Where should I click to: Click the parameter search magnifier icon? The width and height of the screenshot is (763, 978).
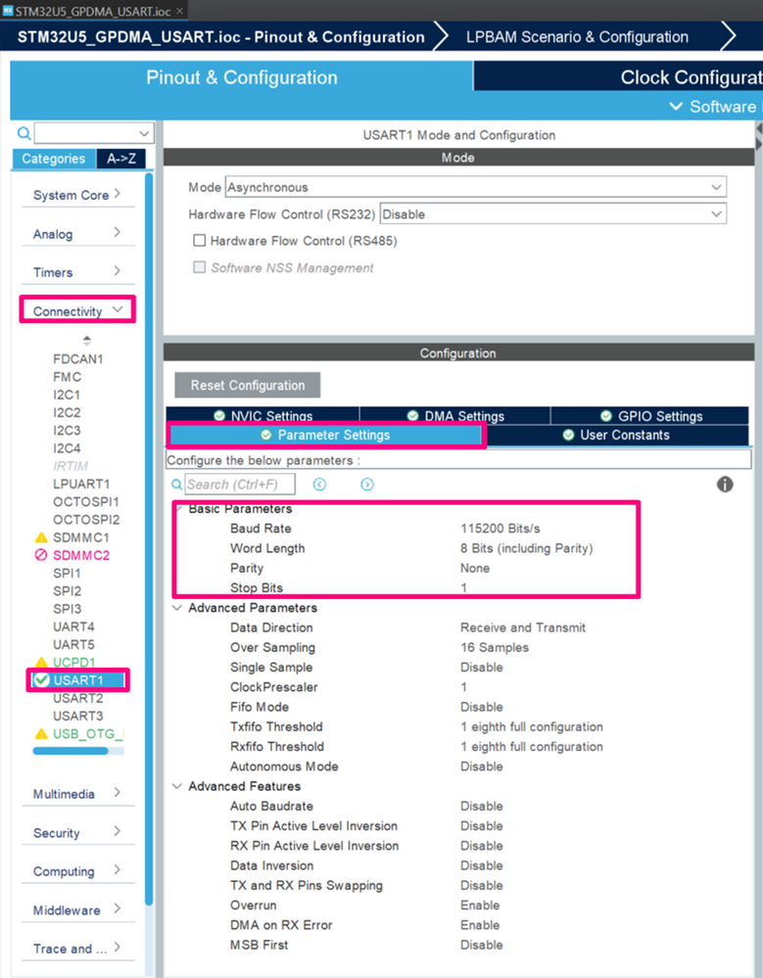click(x=176, y=485)
